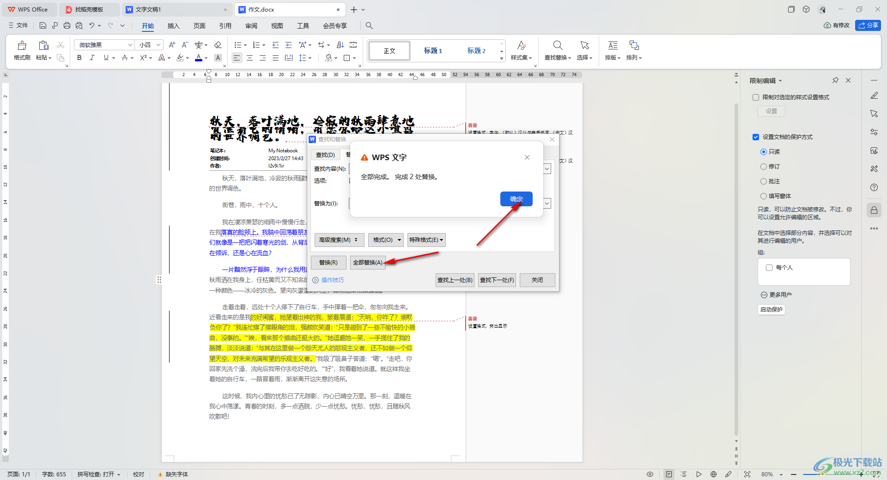
Task: Open spell check status dropdown
Action: coord(119,474)
